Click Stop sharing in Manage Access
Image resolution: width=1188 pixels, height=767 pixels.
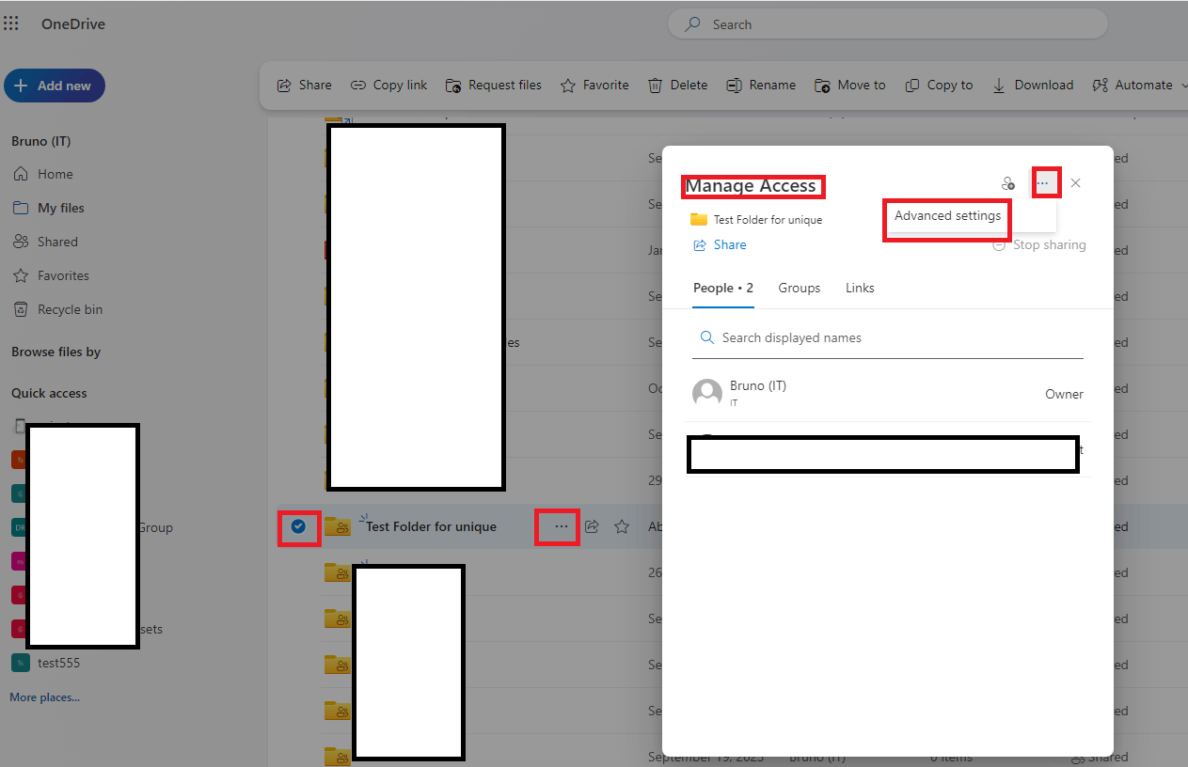pos(1039,245)
